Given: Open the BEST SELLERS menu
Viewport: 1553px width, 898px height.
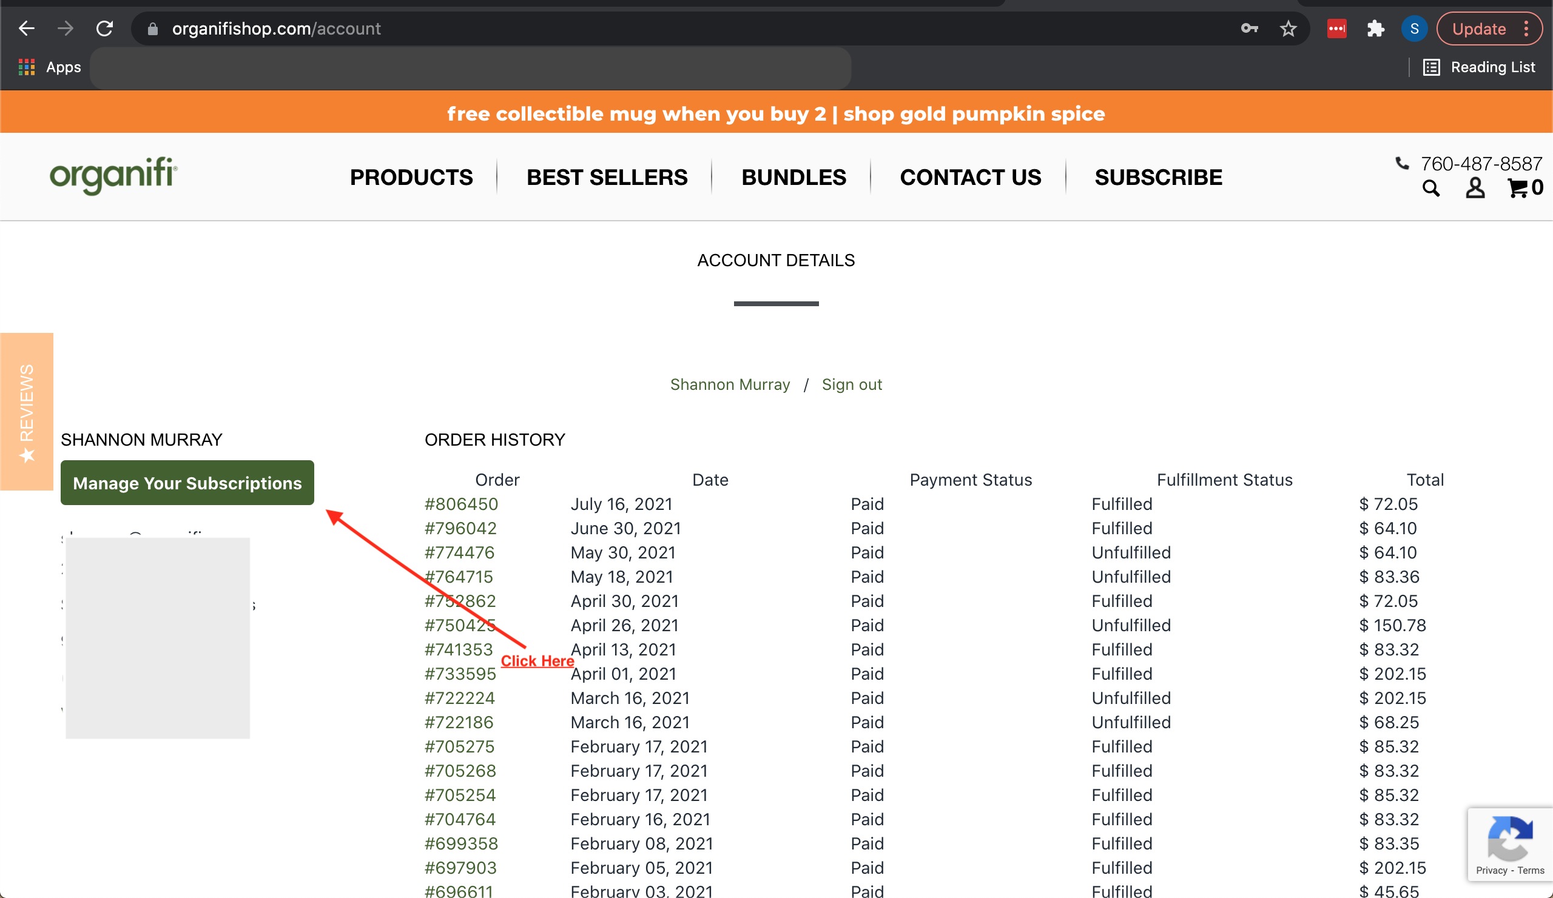Looking at the screenshot, I should pyautogui.click(x=607, y=178).
